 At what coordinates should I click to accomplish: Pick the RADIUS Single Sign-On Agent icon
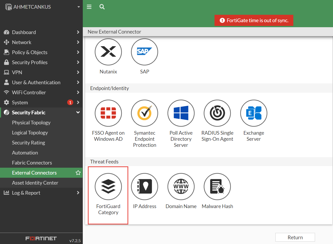pyautogui.click(x=217, y=113)
